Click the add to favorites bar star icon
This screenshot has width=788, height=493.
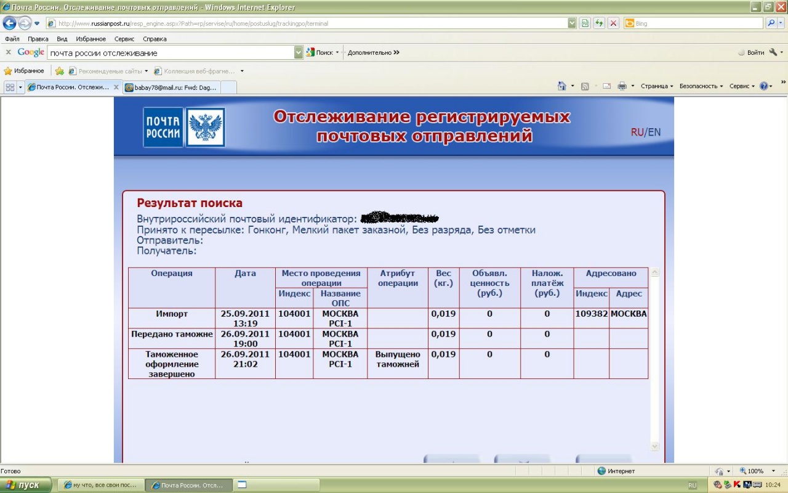(x=60, y=71)
